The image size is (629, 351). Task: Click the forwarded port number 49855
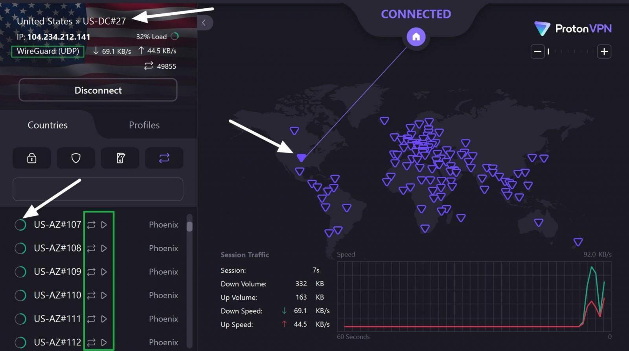click(166, 66)
